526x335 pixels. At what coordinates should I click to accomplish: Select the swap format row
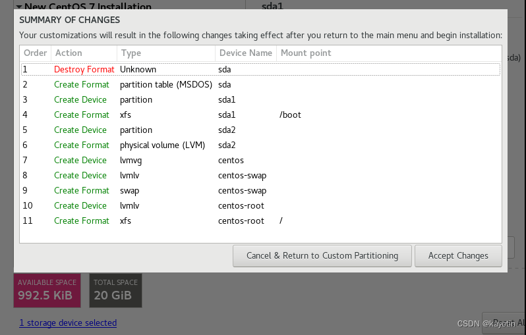tap(260, 190)
